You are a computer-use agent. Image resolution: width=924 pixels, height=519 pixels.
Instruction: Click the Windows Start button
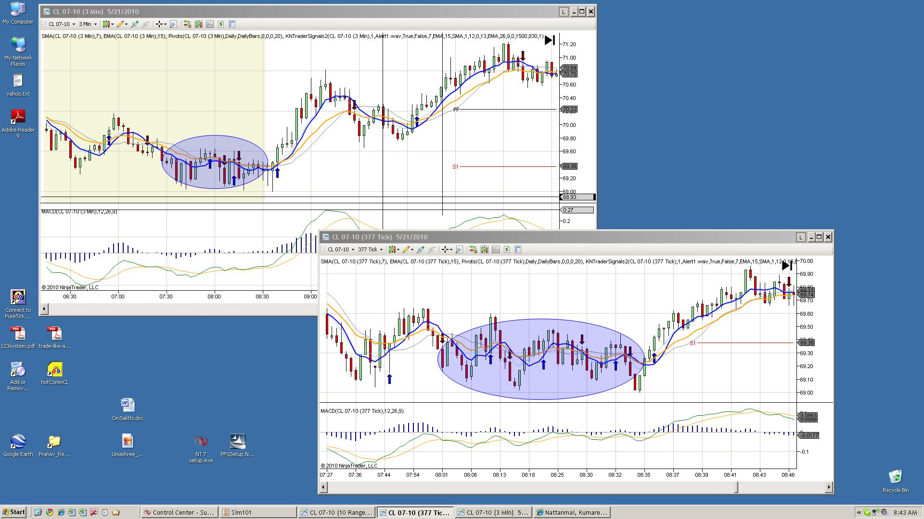13,512
